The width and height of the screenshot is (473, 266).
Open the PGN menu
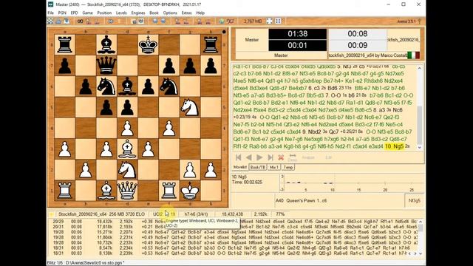[62, 13]
